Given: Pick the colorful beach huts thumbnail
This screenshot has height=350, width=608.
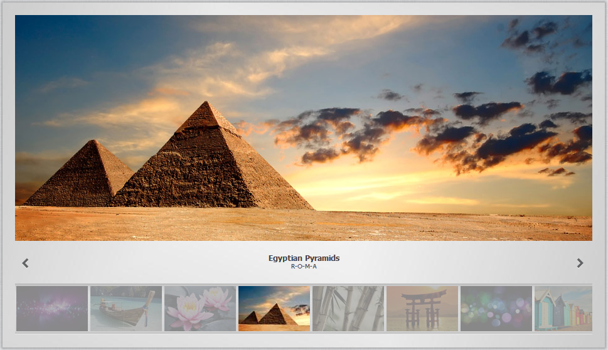Looking at the screenshot, I should 563,309.
